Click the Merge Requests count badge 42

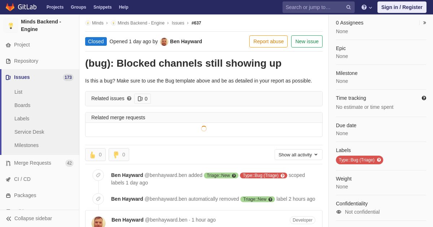click(x=69, y=163)
